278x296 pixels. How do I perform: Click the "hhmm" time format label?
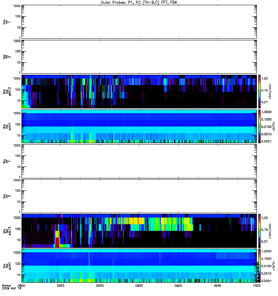pyautogui.click(x=6, y=286)
